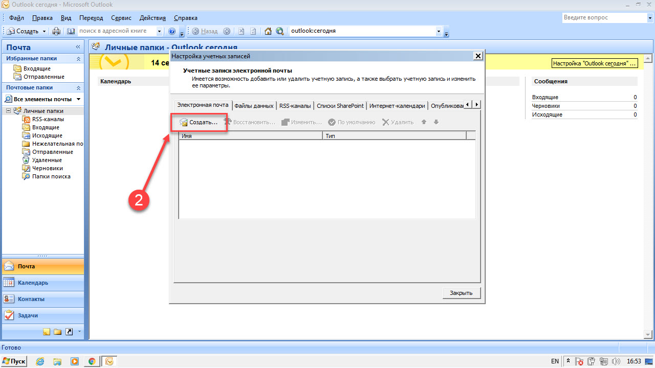
Task: Open the Контакты navigation button
Action: click(42, 299)
